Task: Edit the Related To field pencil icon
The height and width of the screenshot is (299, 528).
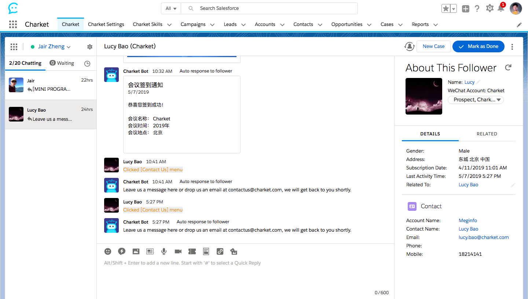Action: [x=513, y=185]
